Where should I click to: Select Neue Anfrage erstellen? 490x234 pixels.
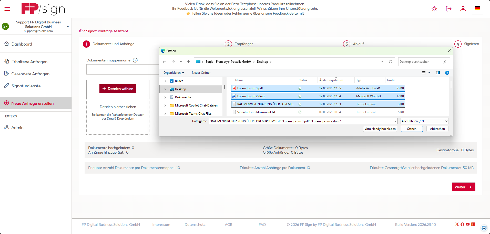point(36,103)
